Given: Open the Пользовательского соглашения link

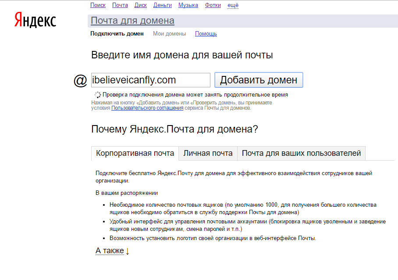Looking at the screenshot, I should (x=147, y=108).
